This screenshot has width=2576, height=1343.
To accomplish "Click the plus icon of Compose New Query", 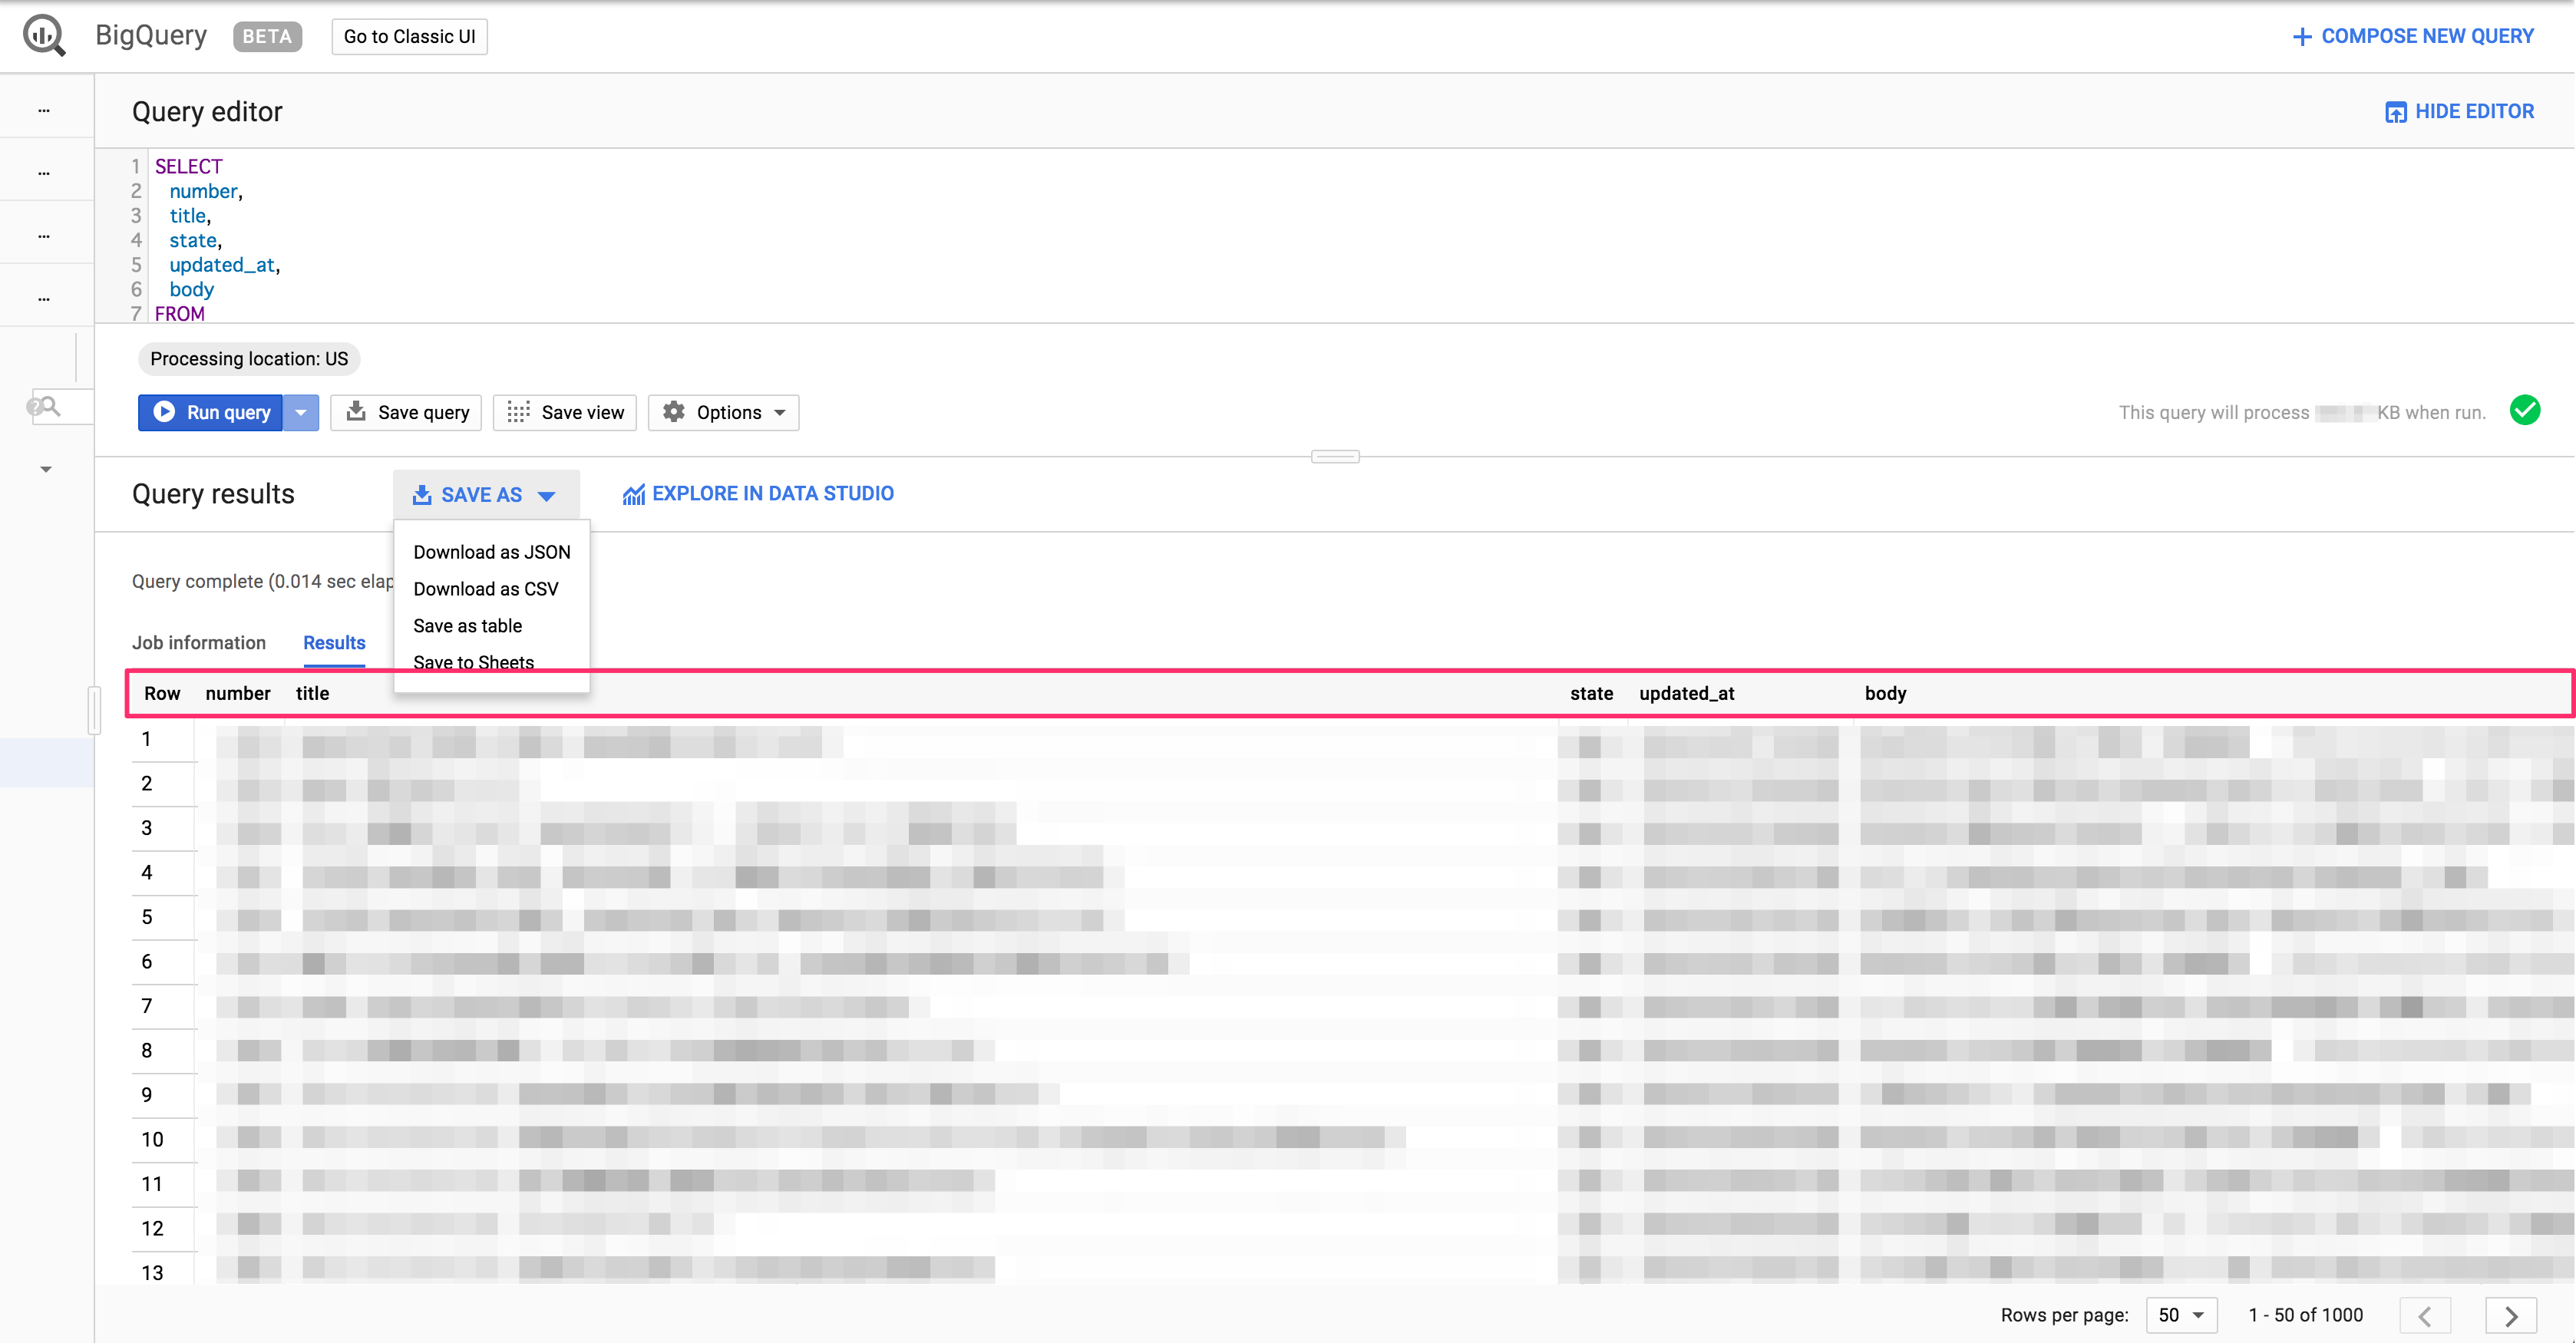I will click(x=2302, y=37).
